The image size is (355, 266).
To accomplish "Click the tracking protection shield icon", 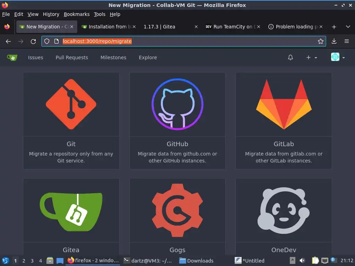I will (47, 41).
